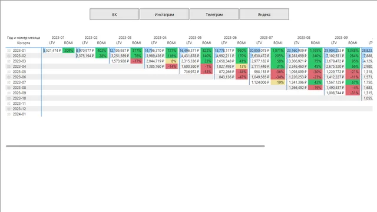Screen dimensions: 377x212
Task: Select the LTV cell 1,385,760 ₽
Action: click(155, 67)
